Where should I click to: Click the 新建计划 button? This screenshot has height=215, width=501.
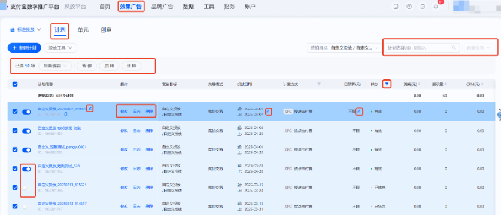coord(25,48)
